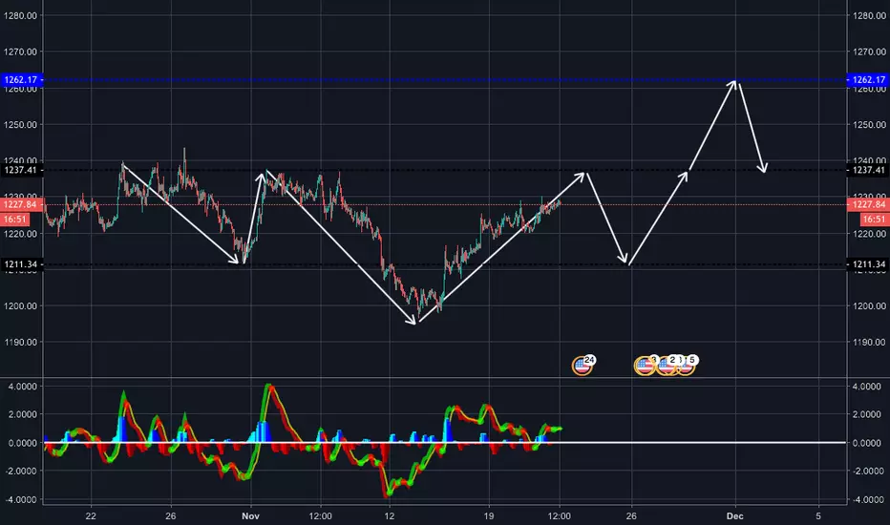Click the 1211.34 level label on right scale
Viewport: 890px width, 525px height.
pos(868,264)
